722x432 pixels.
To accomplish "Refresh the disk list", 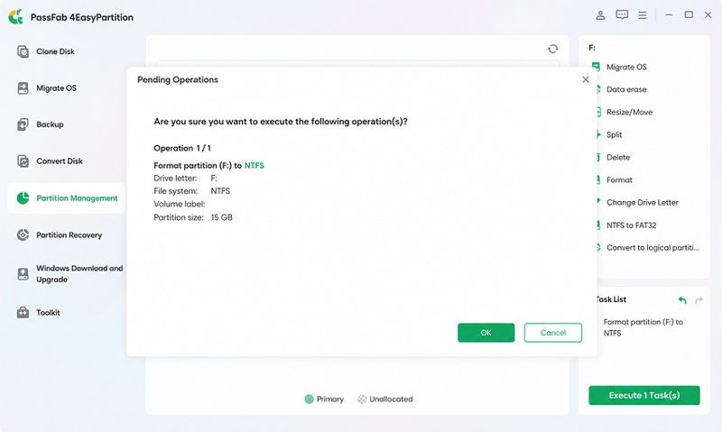I will click(x=553, y=49).
